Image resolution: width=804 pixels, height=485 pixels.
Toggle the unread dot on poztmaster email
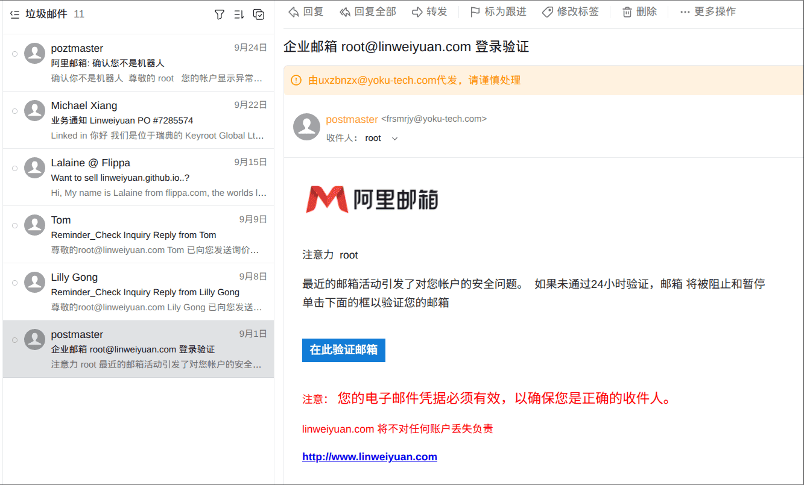click(14, 54)
